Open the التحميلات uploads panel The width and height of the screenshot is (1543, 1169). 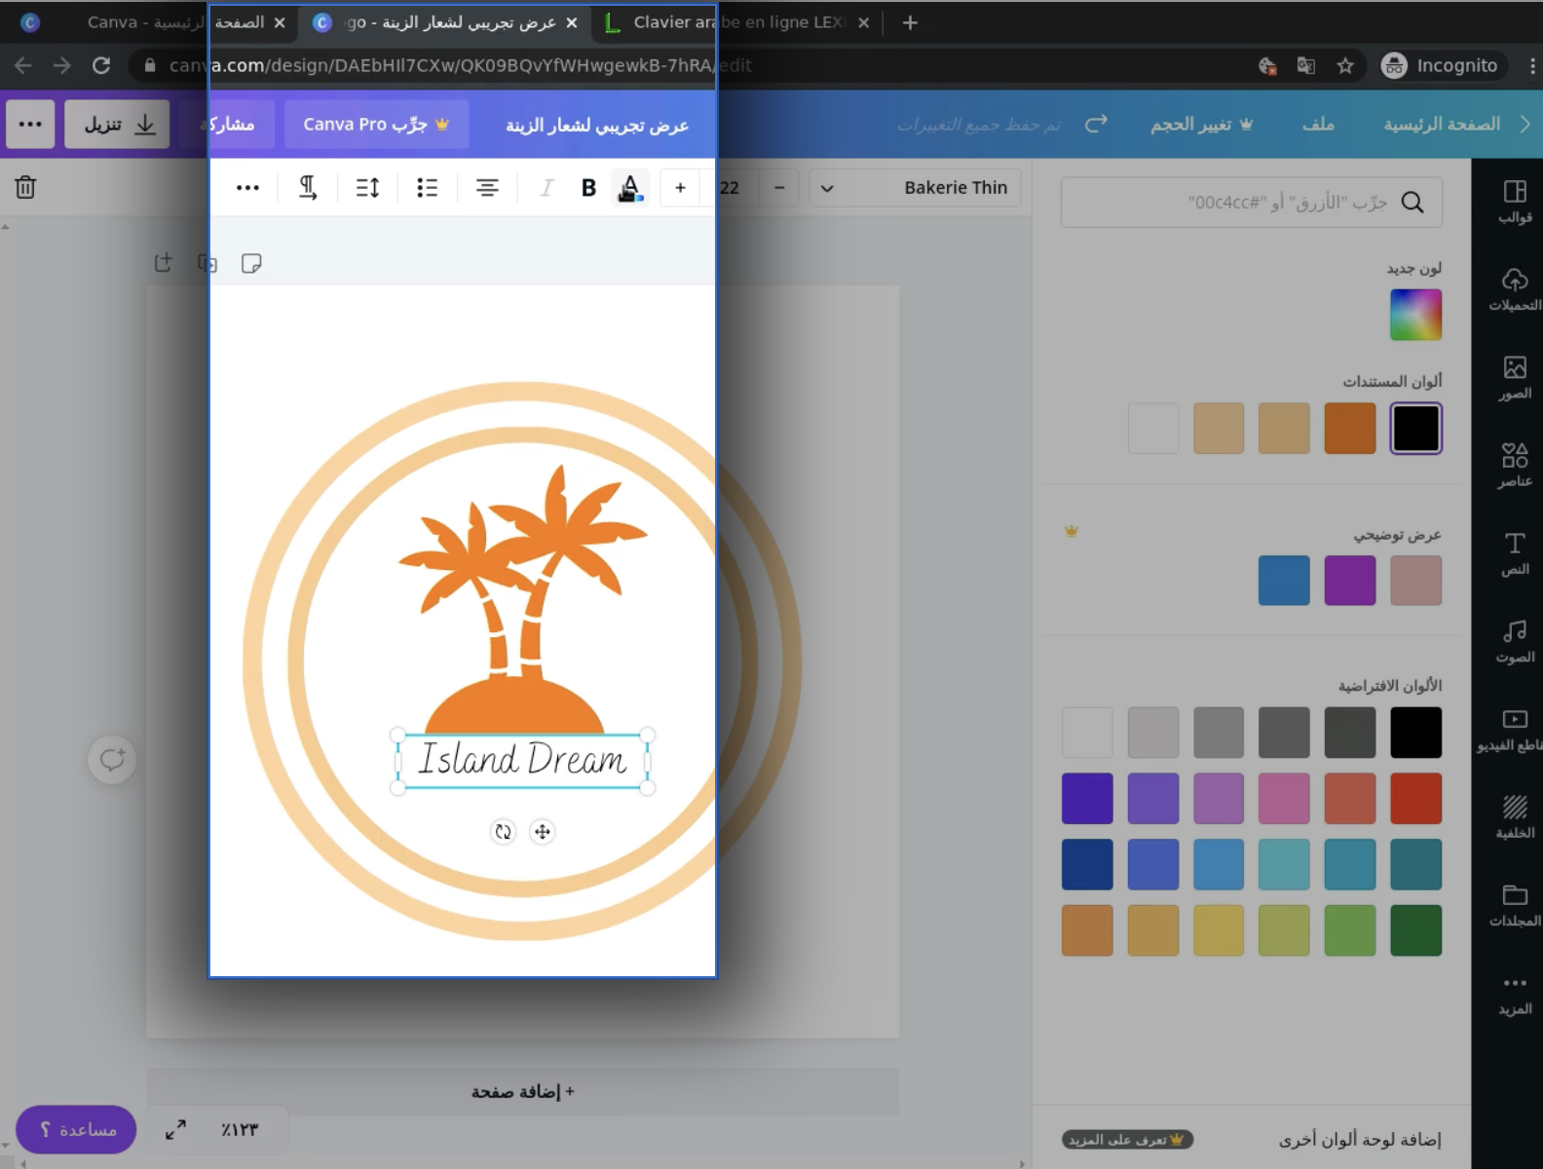1514,289
